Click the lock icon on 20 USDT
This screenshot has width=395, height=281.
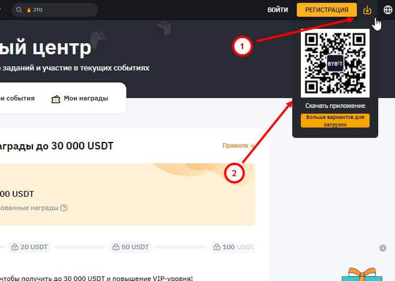[14, 247]
